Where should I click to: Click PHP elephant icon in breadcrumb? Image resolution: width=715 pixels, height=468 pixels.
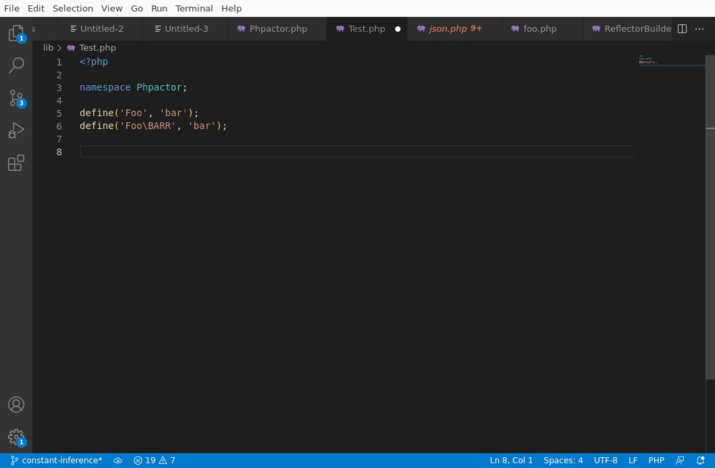coord(70,48)
